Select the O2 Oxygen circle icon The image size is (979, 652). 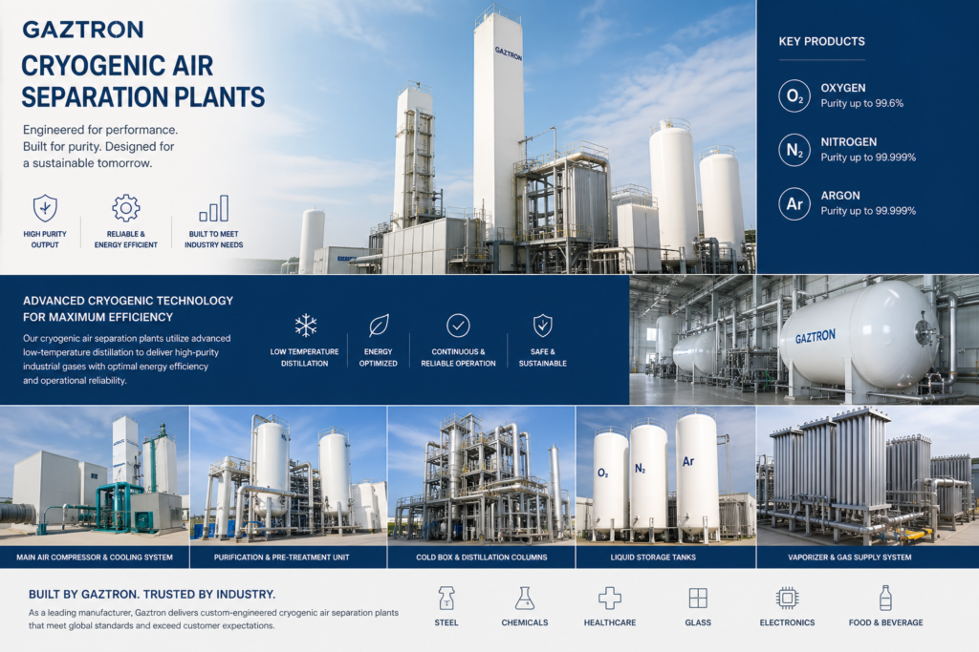794,95
